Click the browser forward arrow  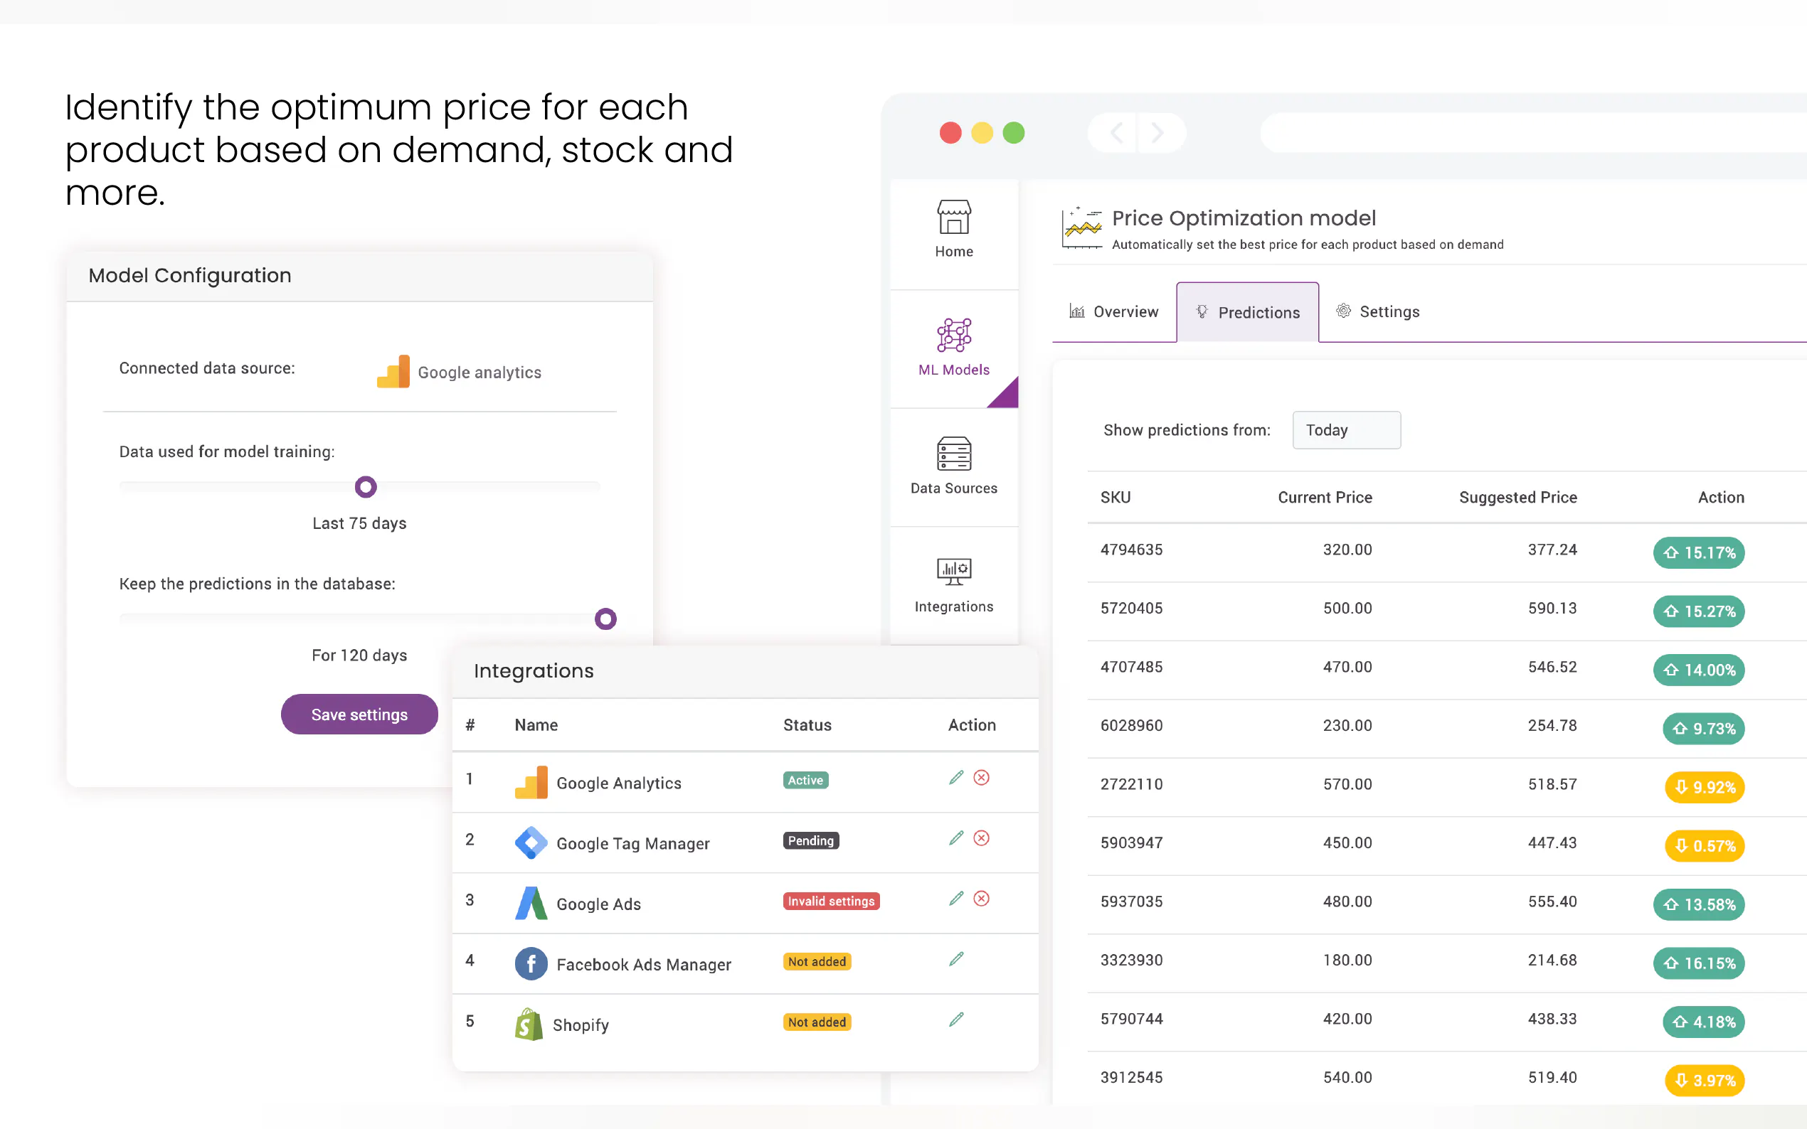[1157, 133]
